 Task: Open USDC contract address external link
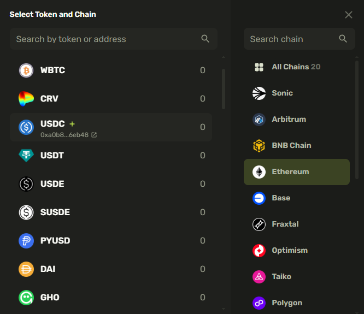coord(94,135)
